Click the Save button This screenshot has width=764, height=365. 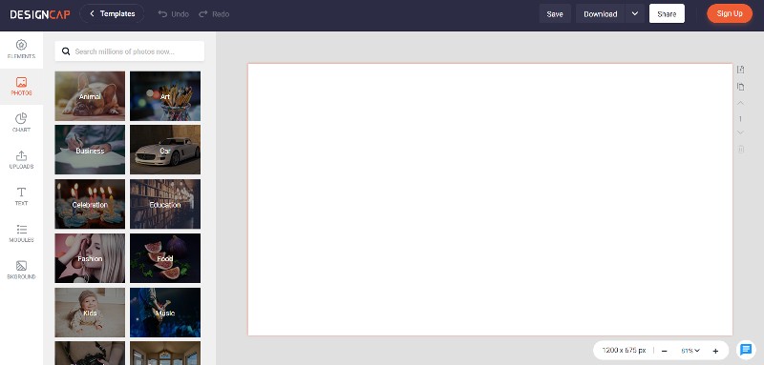pyautogui.click(x=555, y=13)
